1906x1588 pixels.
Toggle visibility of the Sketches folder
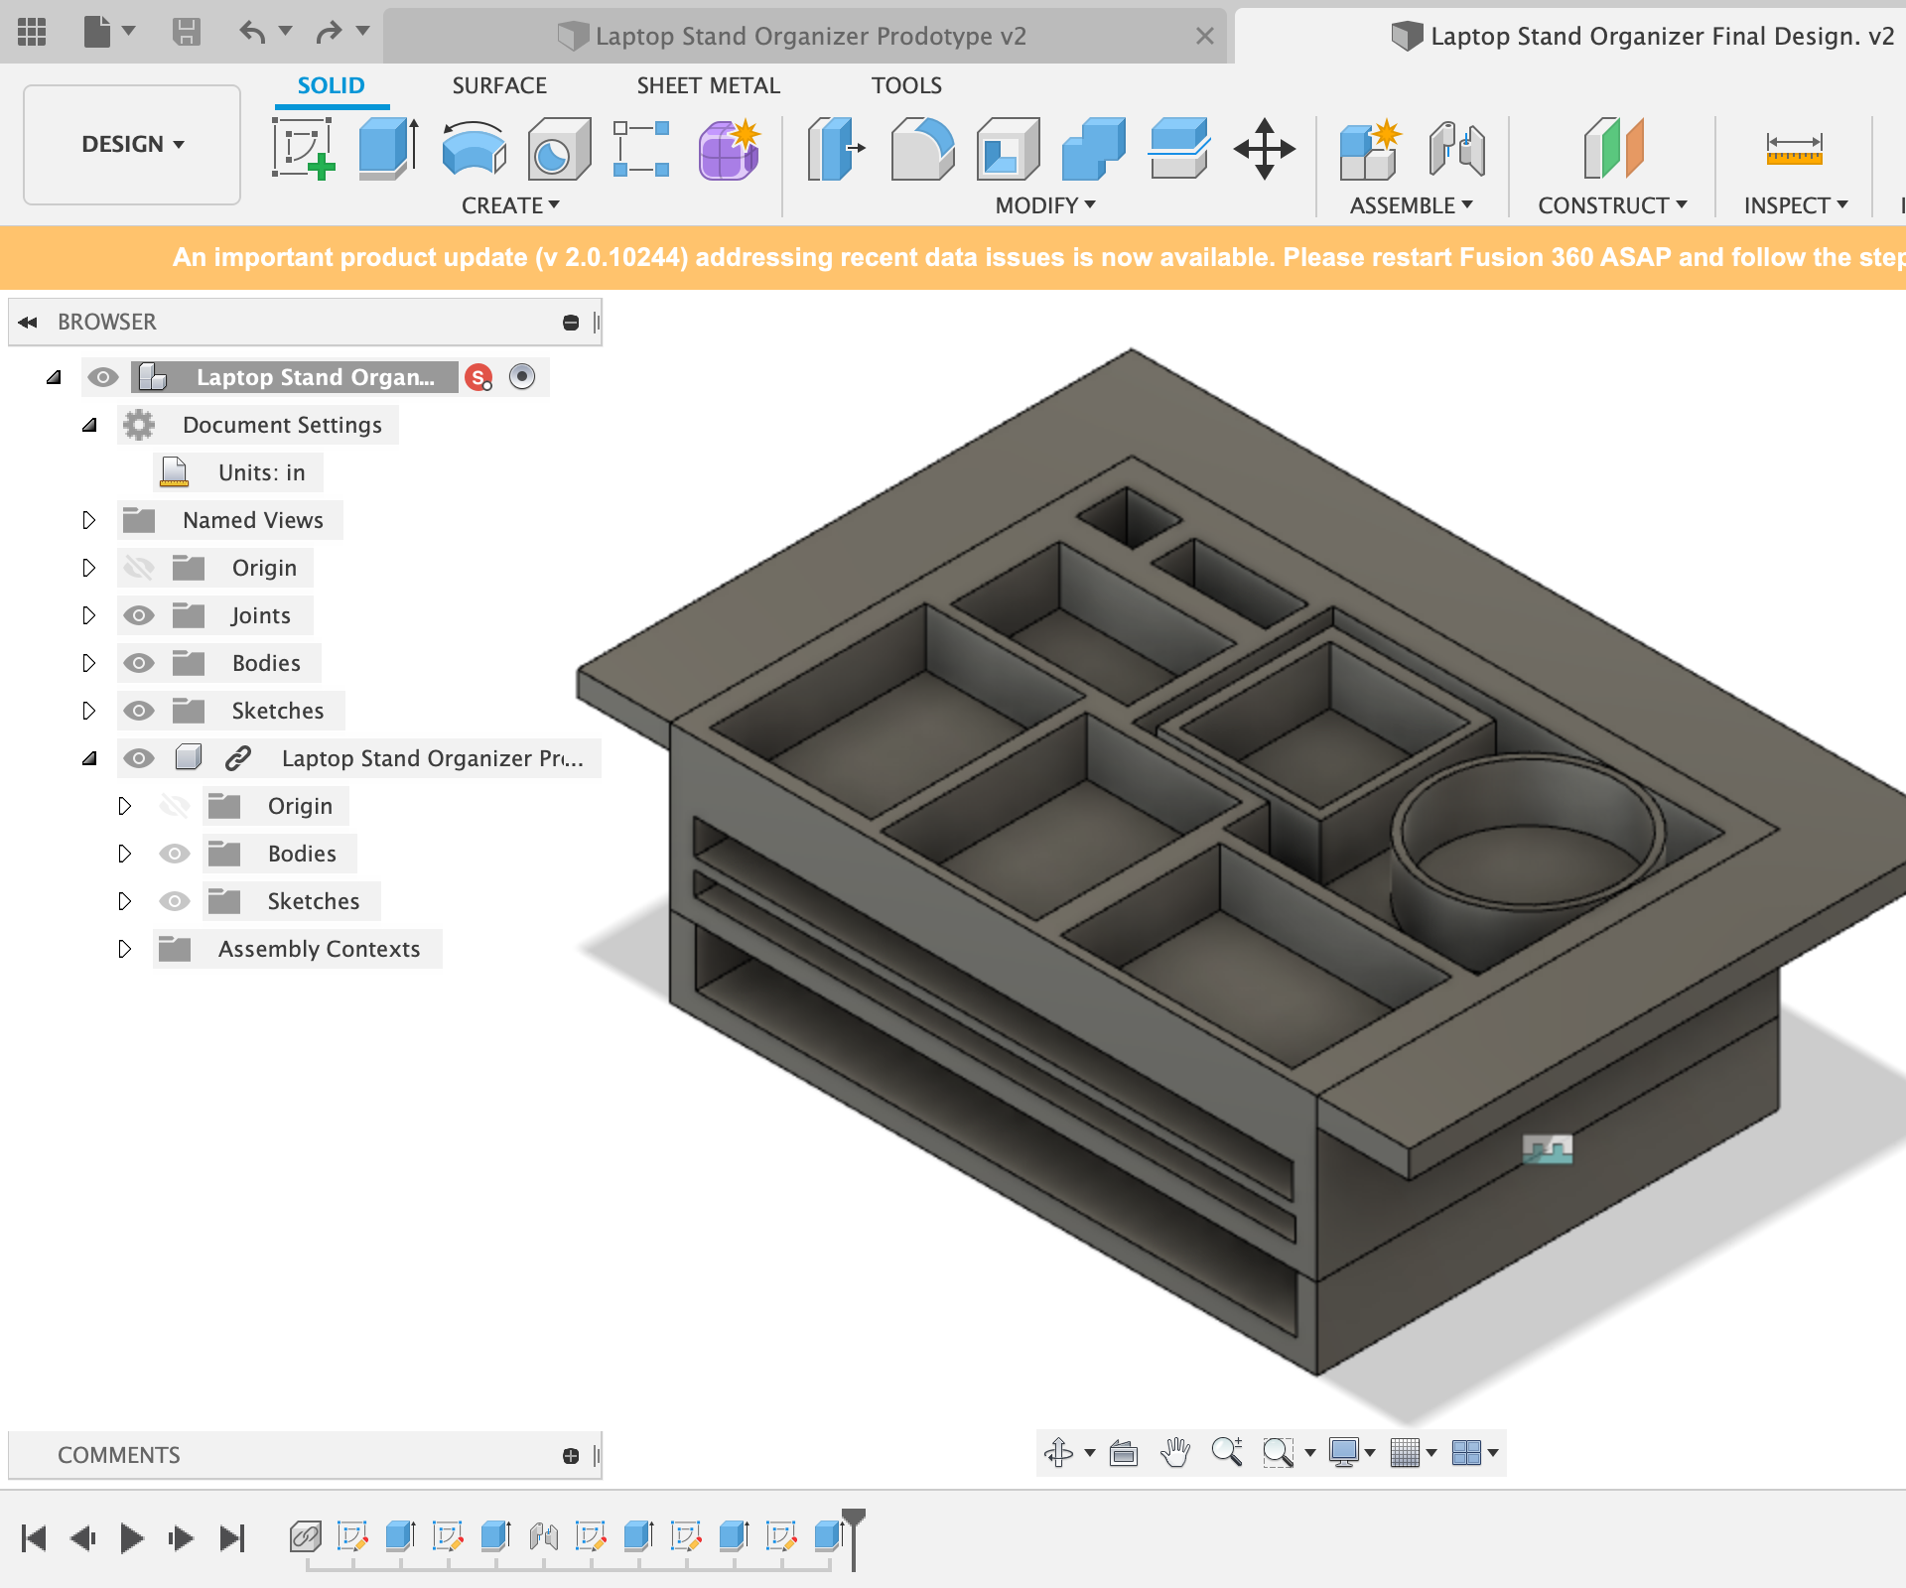139,711
